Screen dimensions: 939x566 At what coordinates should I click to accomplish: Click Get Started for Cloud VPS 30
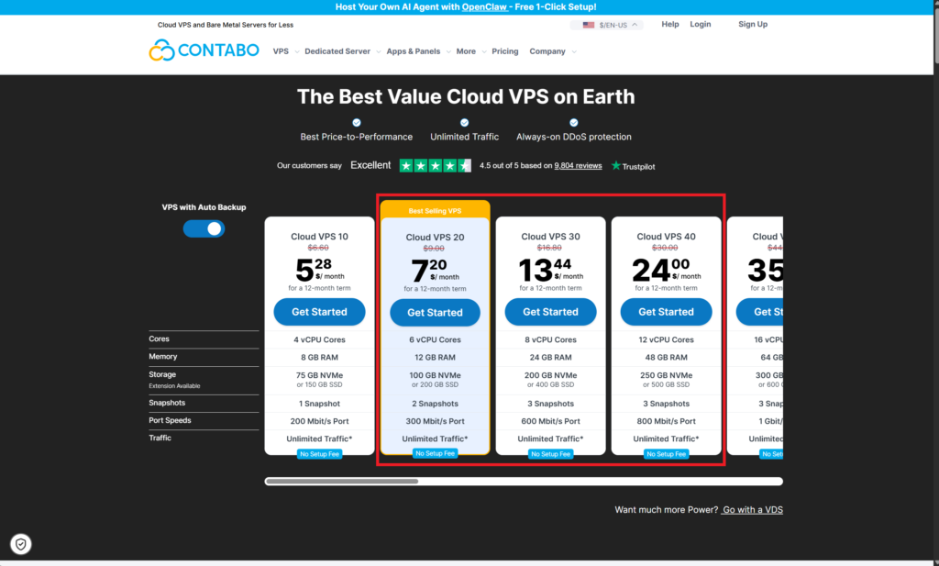tap(550, 312)
